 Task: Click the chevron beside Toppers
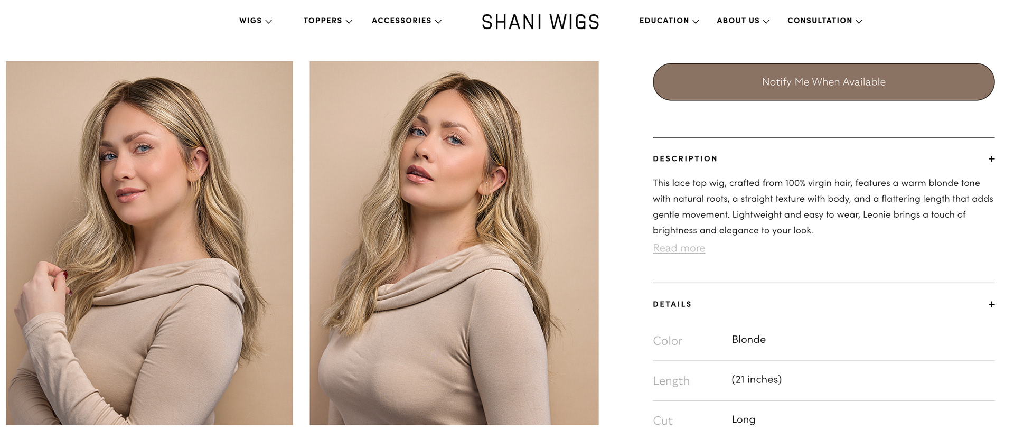(x=349, y=22)
